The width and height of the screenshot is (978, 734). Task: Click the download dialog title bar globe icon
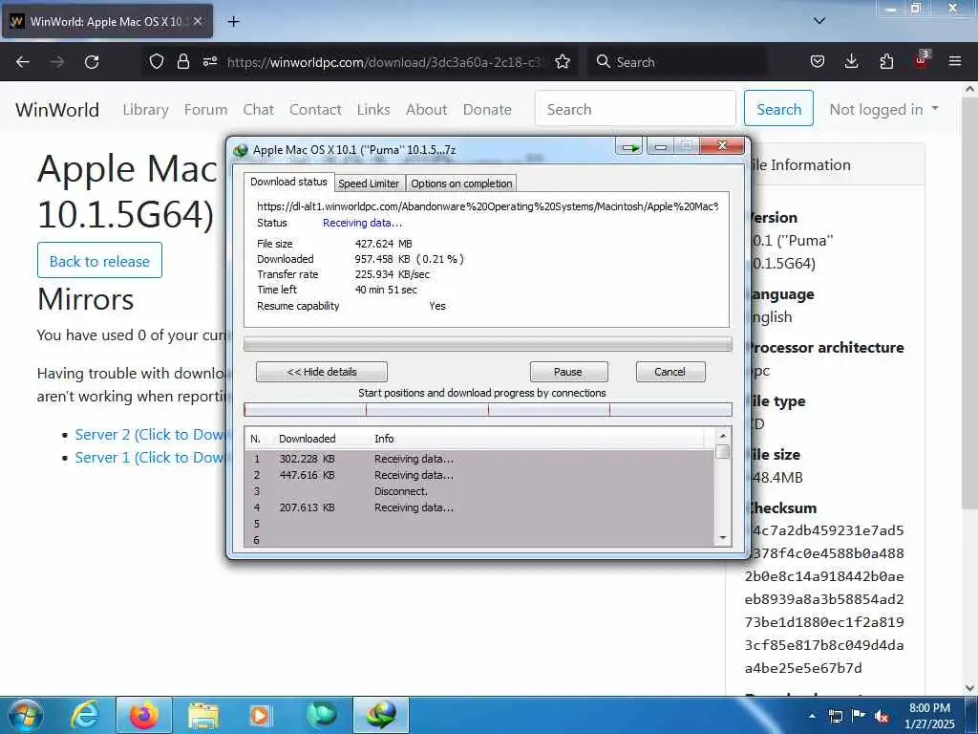click(241, 150)
